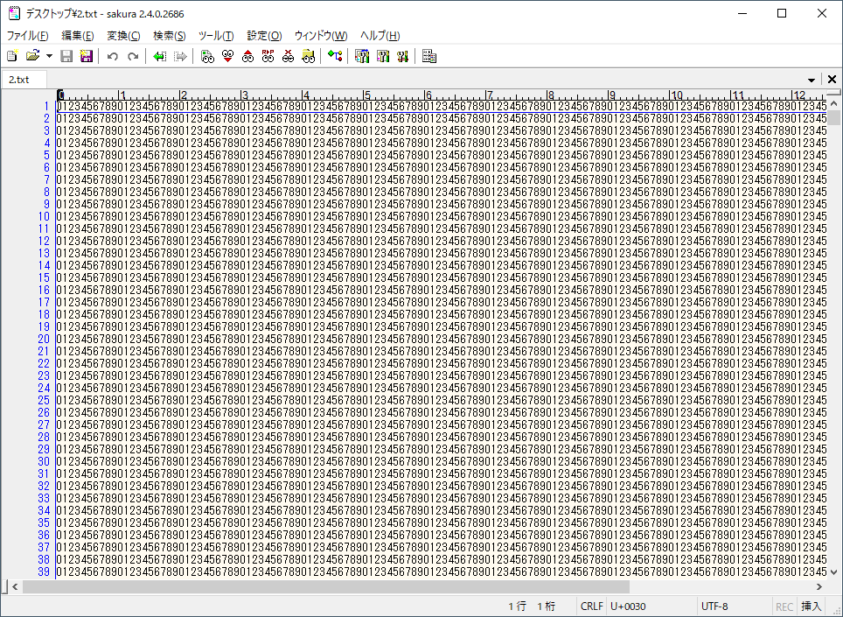843x617 pixels.
Task: Click the Save As purple floppy icon
Action: [x=86, y=56]
